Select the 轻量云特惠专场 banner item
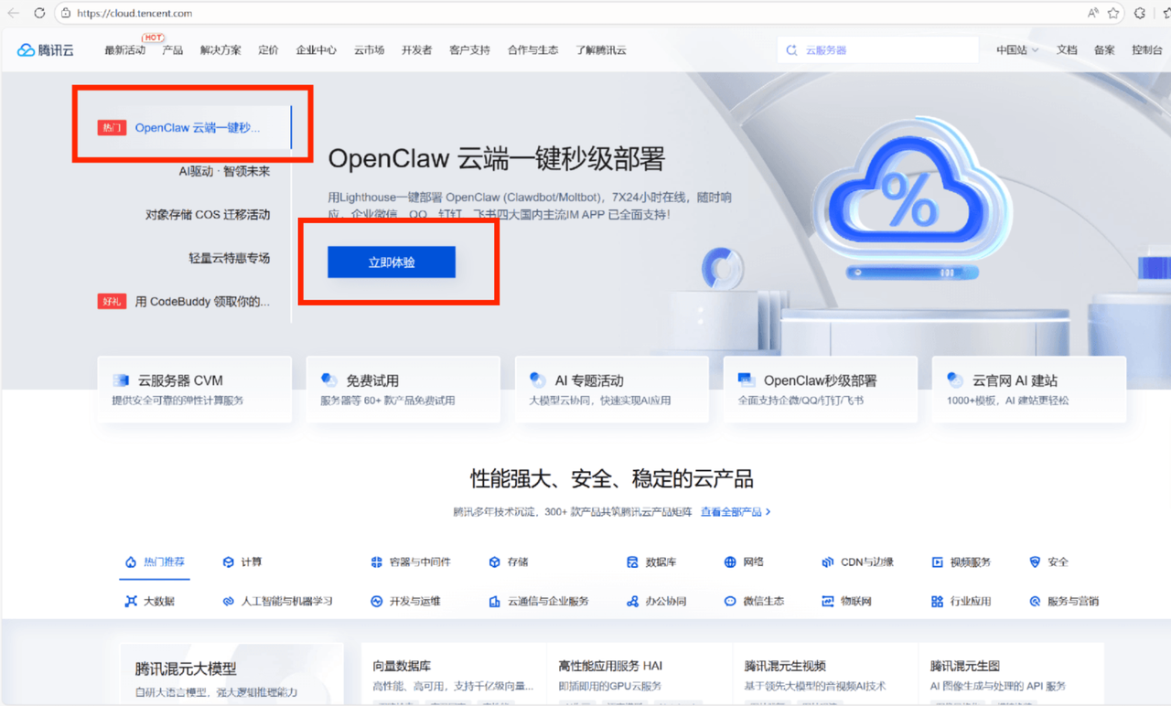 [229, 258]
